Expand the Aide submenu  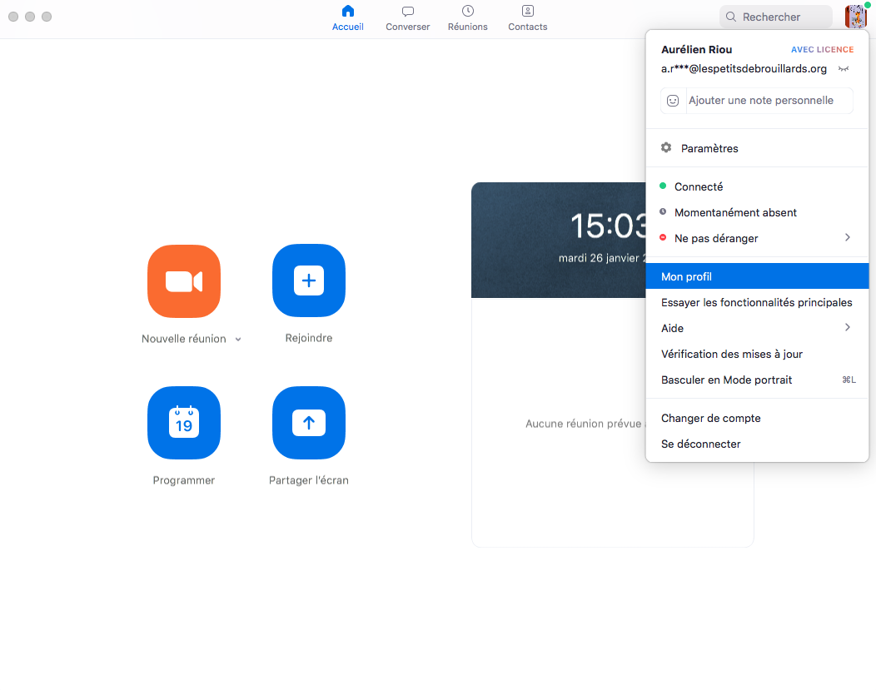(847, 328)
